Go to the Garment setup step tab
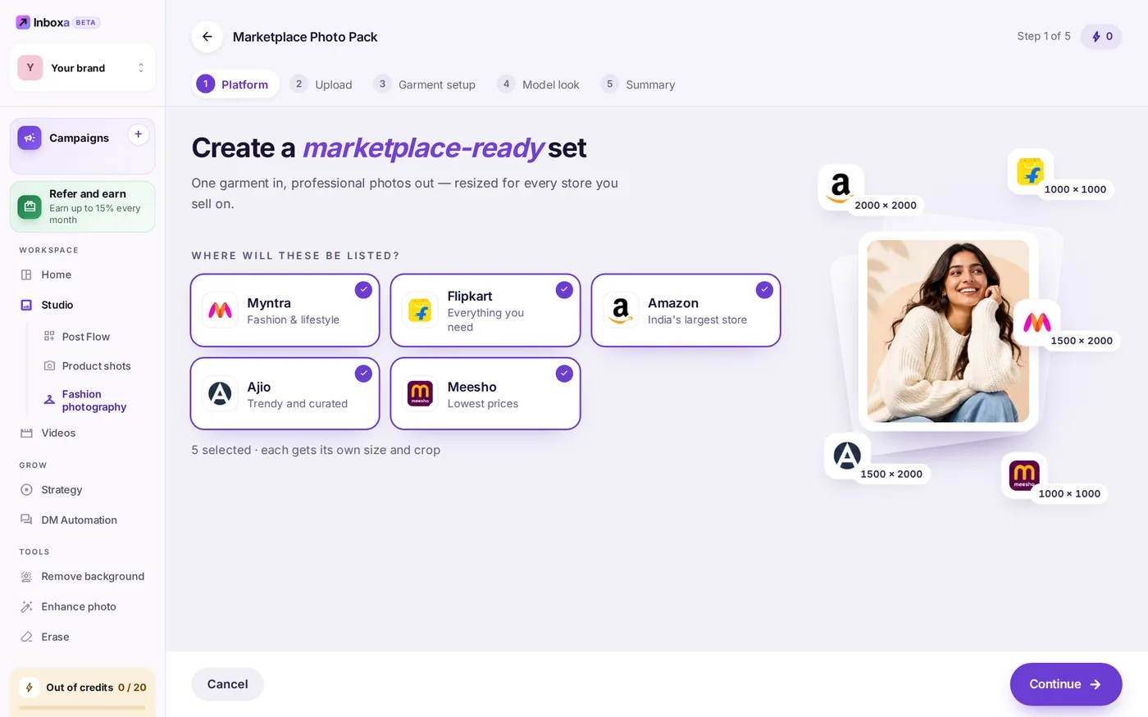 click(425, 84)
